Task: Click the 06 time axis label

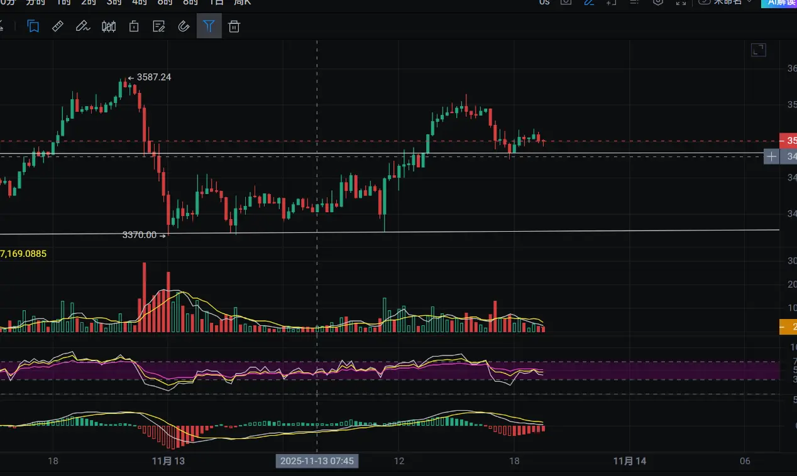Action: click(745, 461)
